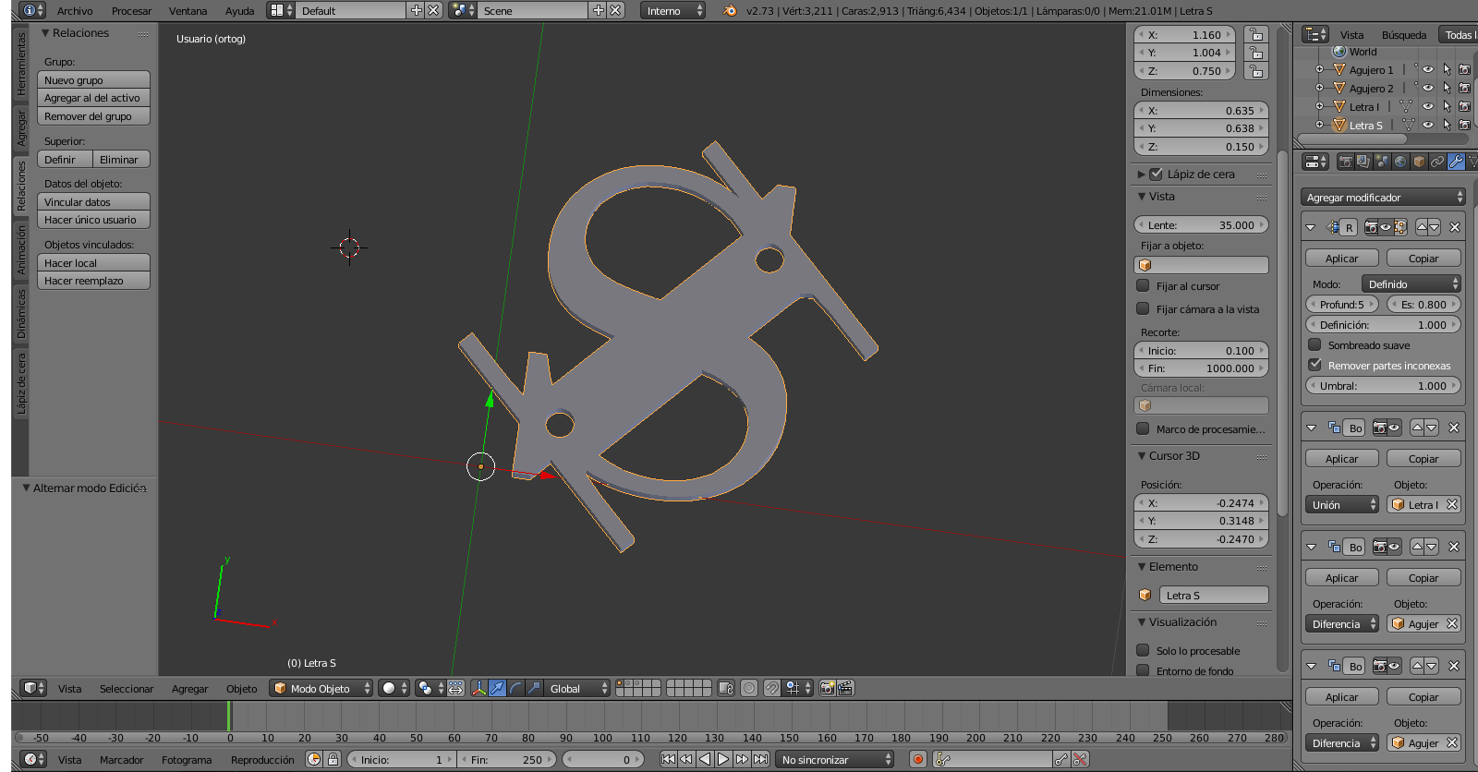Open the Agregar modificador dropdown

pos(1383,198)
